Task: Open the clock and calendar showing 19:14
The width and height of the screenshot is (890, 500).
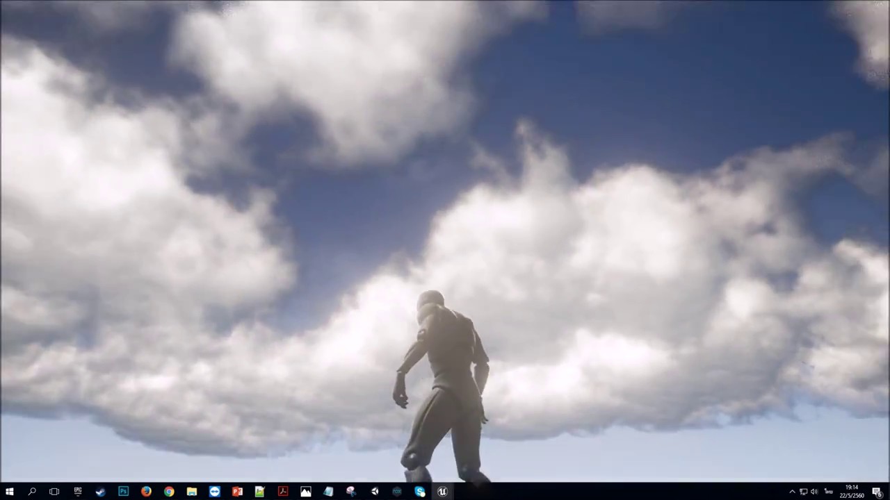Action: point(852,492)
